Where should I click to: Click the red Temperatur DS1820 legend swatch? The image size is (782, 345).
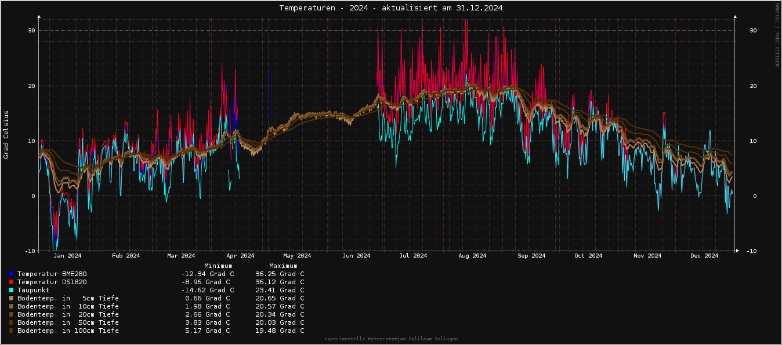pyautogui.click(x=11, y=282)
